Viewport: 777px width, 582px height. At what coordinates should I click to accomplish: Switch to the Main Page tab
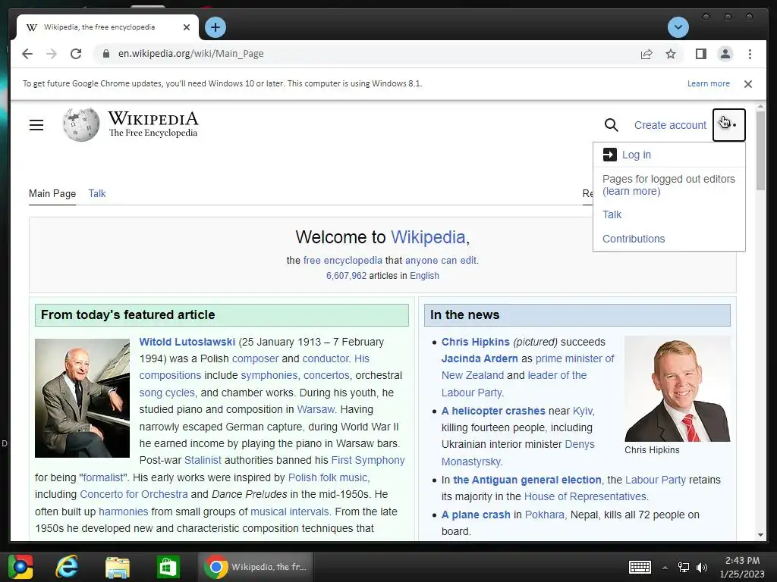52,193
